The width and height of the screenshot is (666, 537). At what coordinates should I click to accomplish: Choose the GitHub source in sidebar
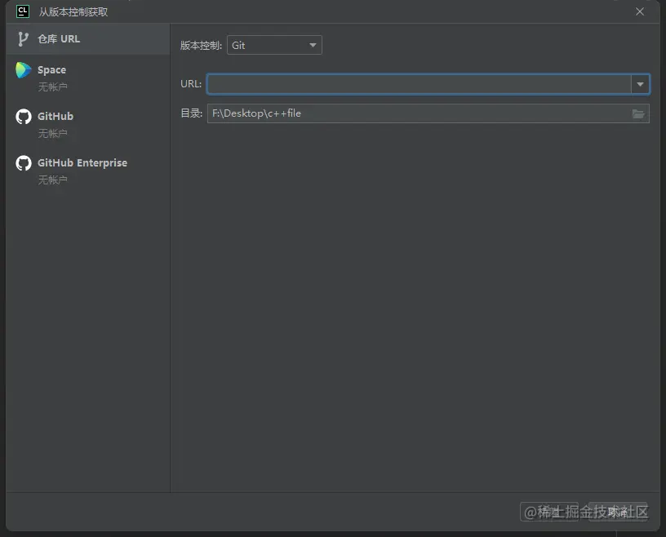tap(88, 124)
